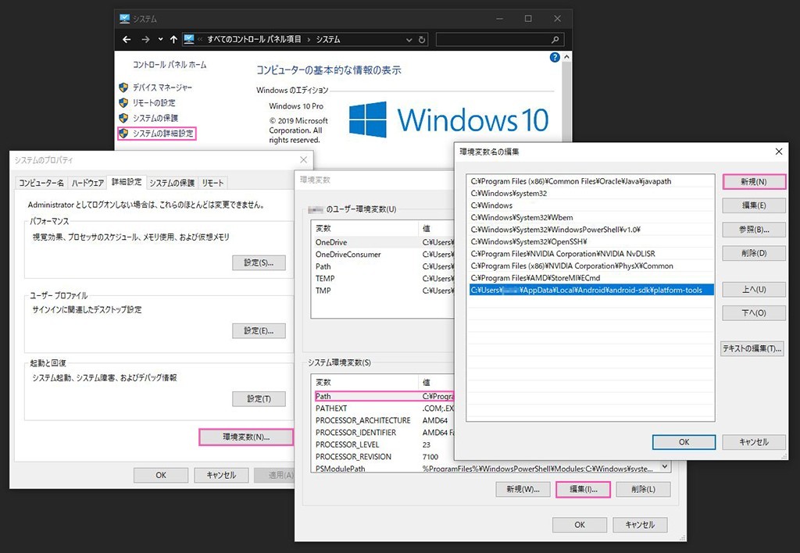Open startup and recovery 設定(T) button
This screenshot has width=800, height=553.
coord(259,398)
